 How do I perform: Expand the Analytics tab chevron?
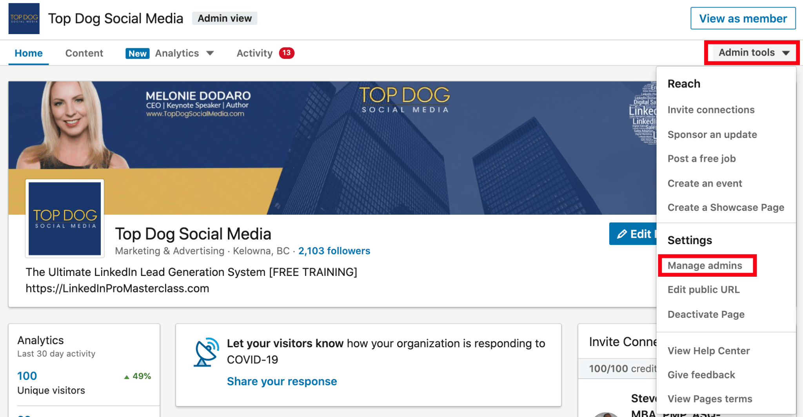click(x=211, y=53)
